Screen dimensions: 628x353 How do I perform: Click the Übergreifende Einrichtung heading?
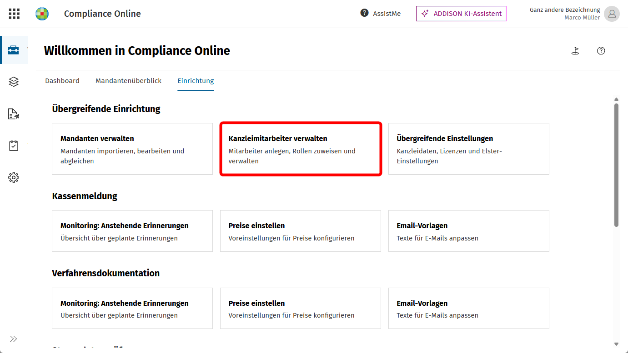pos(106,109)
